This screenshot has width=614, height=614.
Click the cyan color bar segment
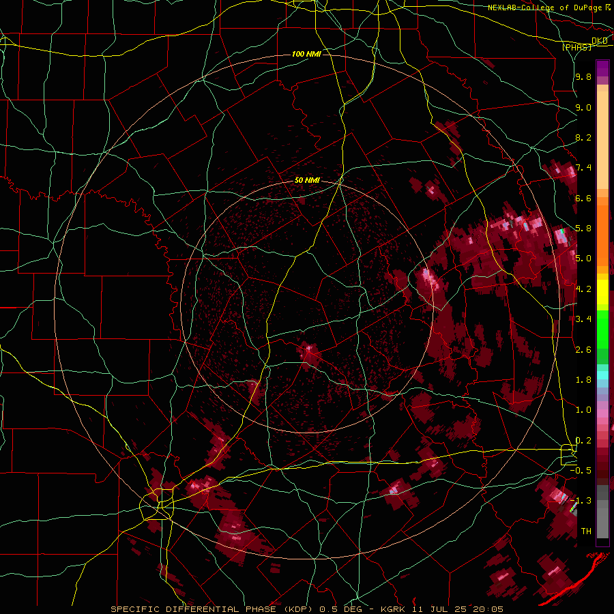pyautogui.click(x=602, y=375)
